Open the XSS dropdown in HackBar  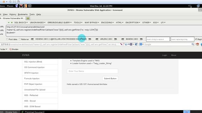pos(156,23)
